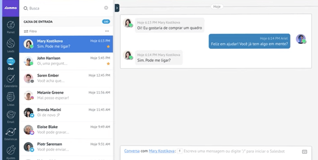Click the Kommo logo
Viewport: 318px width, 160px height.
pos(11,8)
